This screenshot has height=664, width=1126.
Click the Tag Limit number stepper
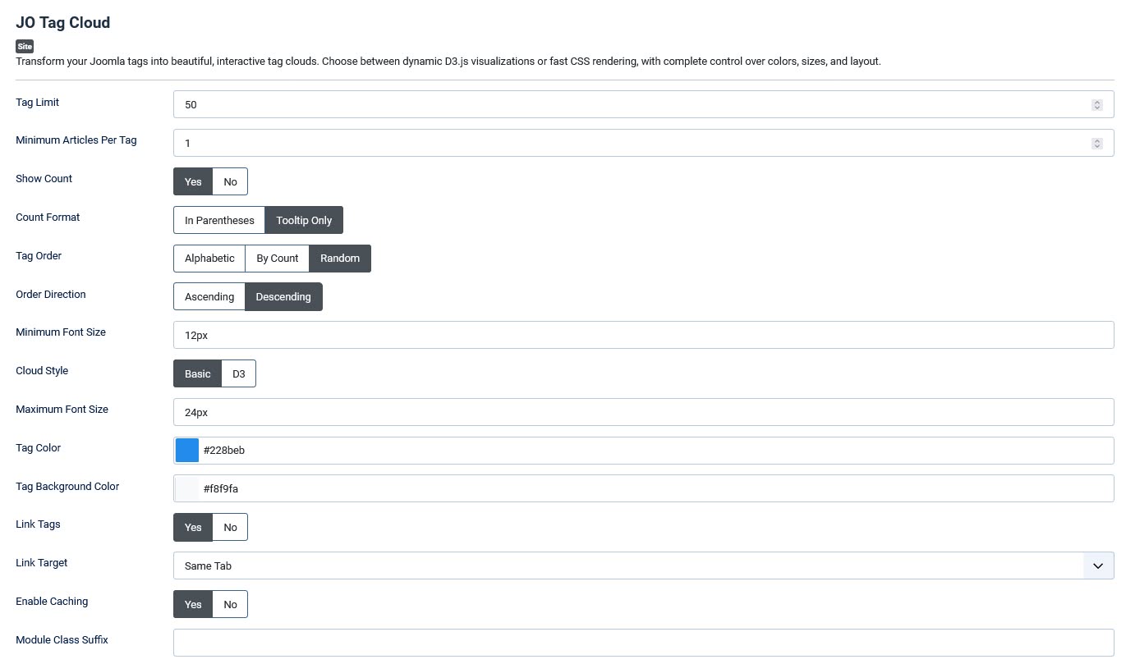pyautogui.click(x=1096, y=104)
